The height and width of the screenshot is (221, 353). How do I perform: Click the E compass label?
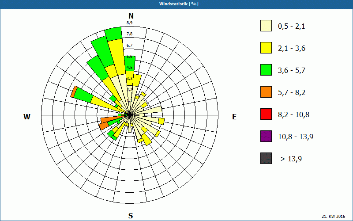pyautogui.click(x=234, y=117)
